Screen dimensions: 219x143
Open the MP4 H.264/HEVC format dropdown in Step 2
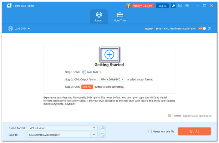(112, 79)
